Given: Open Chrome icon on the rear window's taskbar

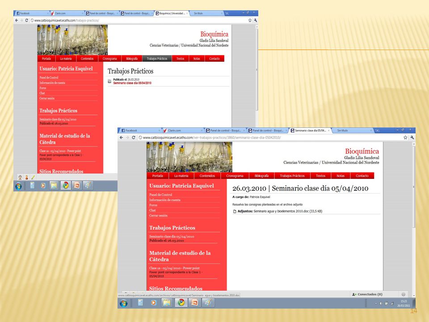Looking at the screenshot, I should point(66,186).
